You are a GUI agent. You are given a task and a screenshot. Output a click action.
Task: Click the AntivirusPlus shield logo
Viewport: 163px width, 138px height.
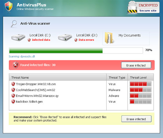tap(9, 6)
